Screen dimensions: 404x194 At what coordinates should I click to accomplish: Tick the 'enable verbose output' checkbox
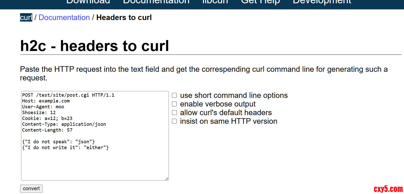pos(174,104)
